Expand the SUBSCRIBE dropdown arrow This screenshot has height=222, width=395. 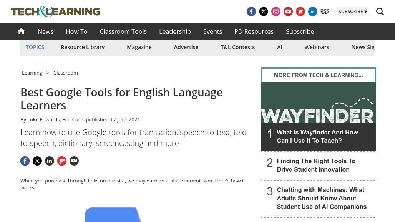(365, 12)
